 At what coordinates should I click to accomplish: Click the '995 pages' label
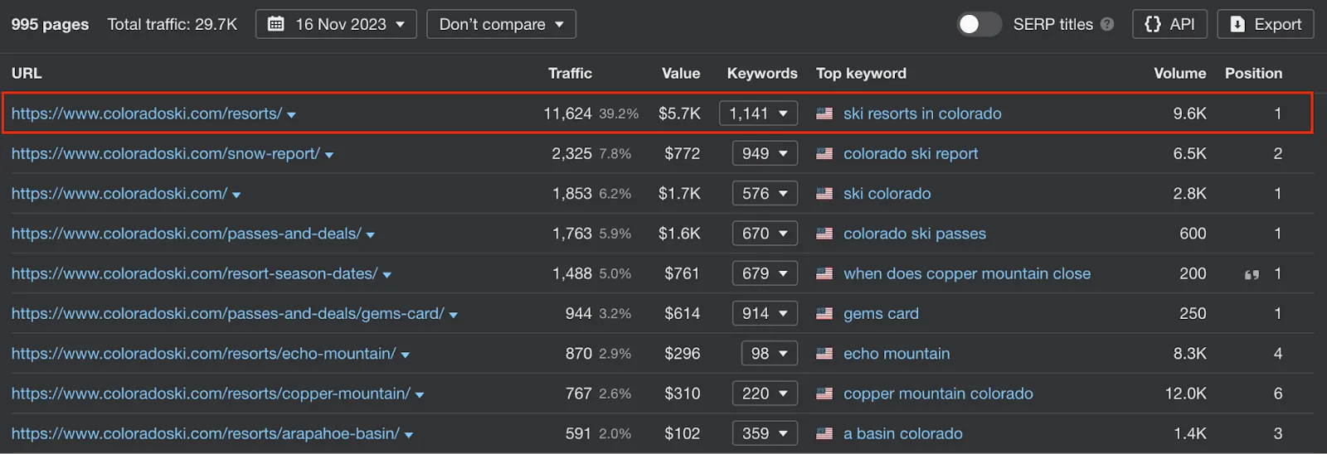point(50,24)
